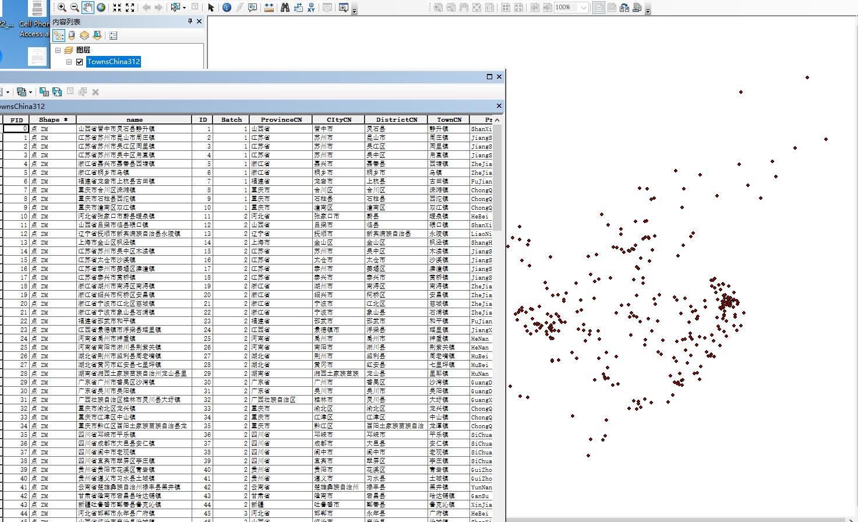
Task: Click the name column header
Action: tap(134, 120)
